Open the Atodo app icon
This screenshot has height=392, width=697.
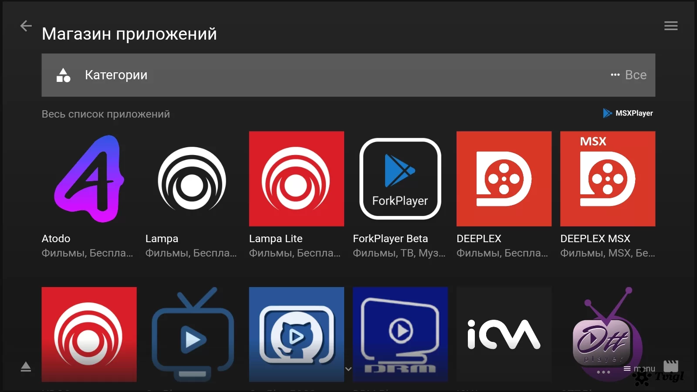pyautogui.click(x=89, y=179)
